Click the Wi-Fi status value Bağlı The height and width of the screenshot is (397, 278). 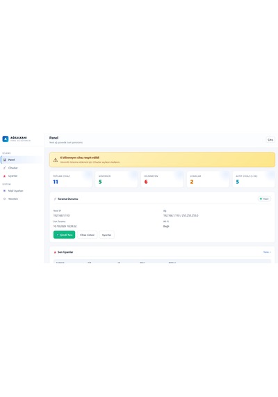point(166,226)
